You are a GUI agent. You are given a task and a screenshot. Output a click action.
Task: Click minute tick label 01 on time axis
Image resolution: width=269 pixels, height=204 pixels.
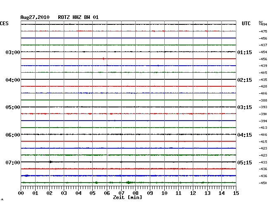pos(35,193)
